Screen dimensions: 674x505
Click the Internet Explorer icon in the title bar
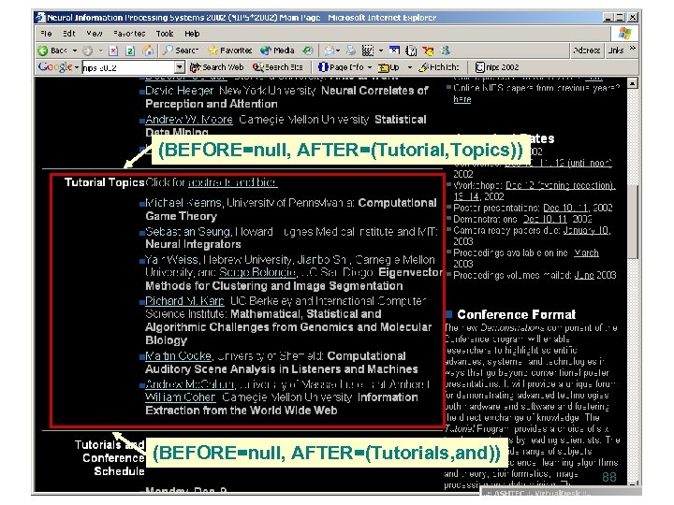(x=40, y=18)
